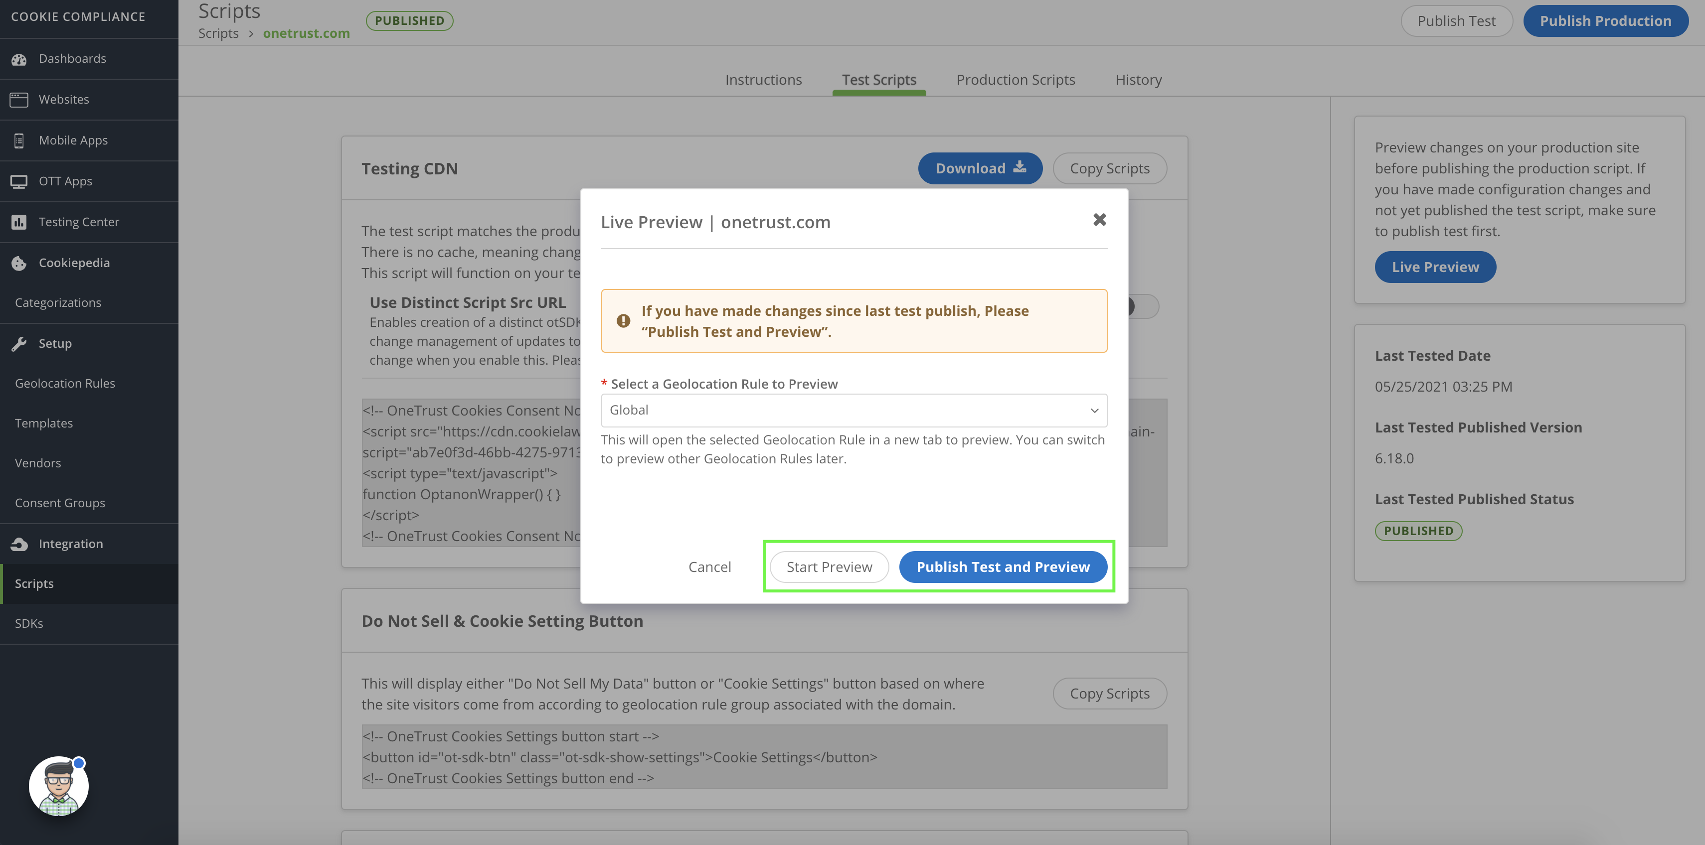Click the Cookiepedia cookie icon
Screen dimensions: 1705x845
click(x=19, y=263)
